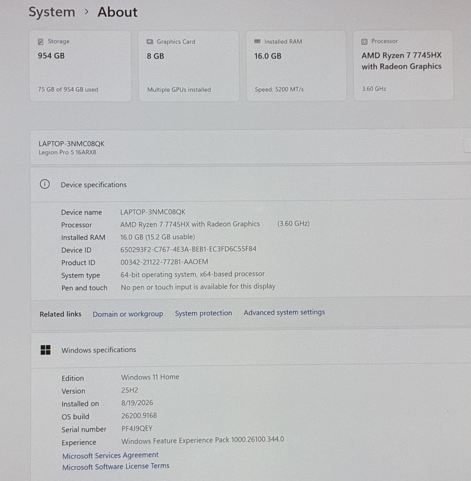The image size is (471, 481).
Task: Open System protection link
Action: [203, 313]
